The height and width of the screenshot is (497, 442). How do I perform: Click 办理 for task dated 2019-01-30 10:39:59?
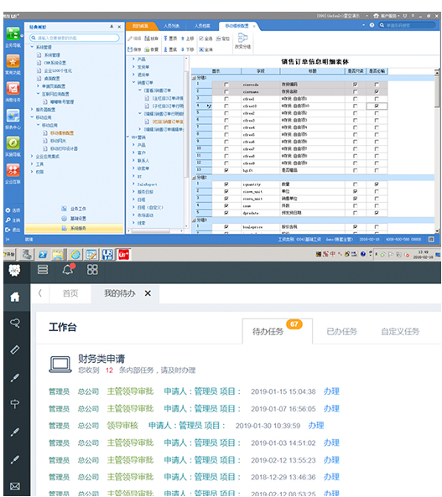click(x=316, y=426)
